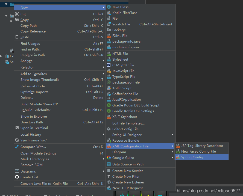Click the Kotlin Script icon
243x196 pixels.
(x=109, y=88)
